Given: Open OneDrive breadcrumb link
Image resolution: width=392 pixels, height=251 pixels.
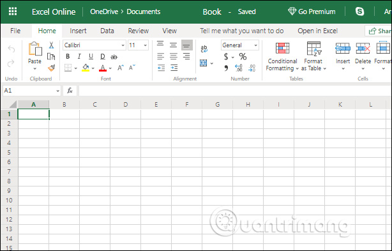Looking at the screenshot, I should [x=104, y=11].
